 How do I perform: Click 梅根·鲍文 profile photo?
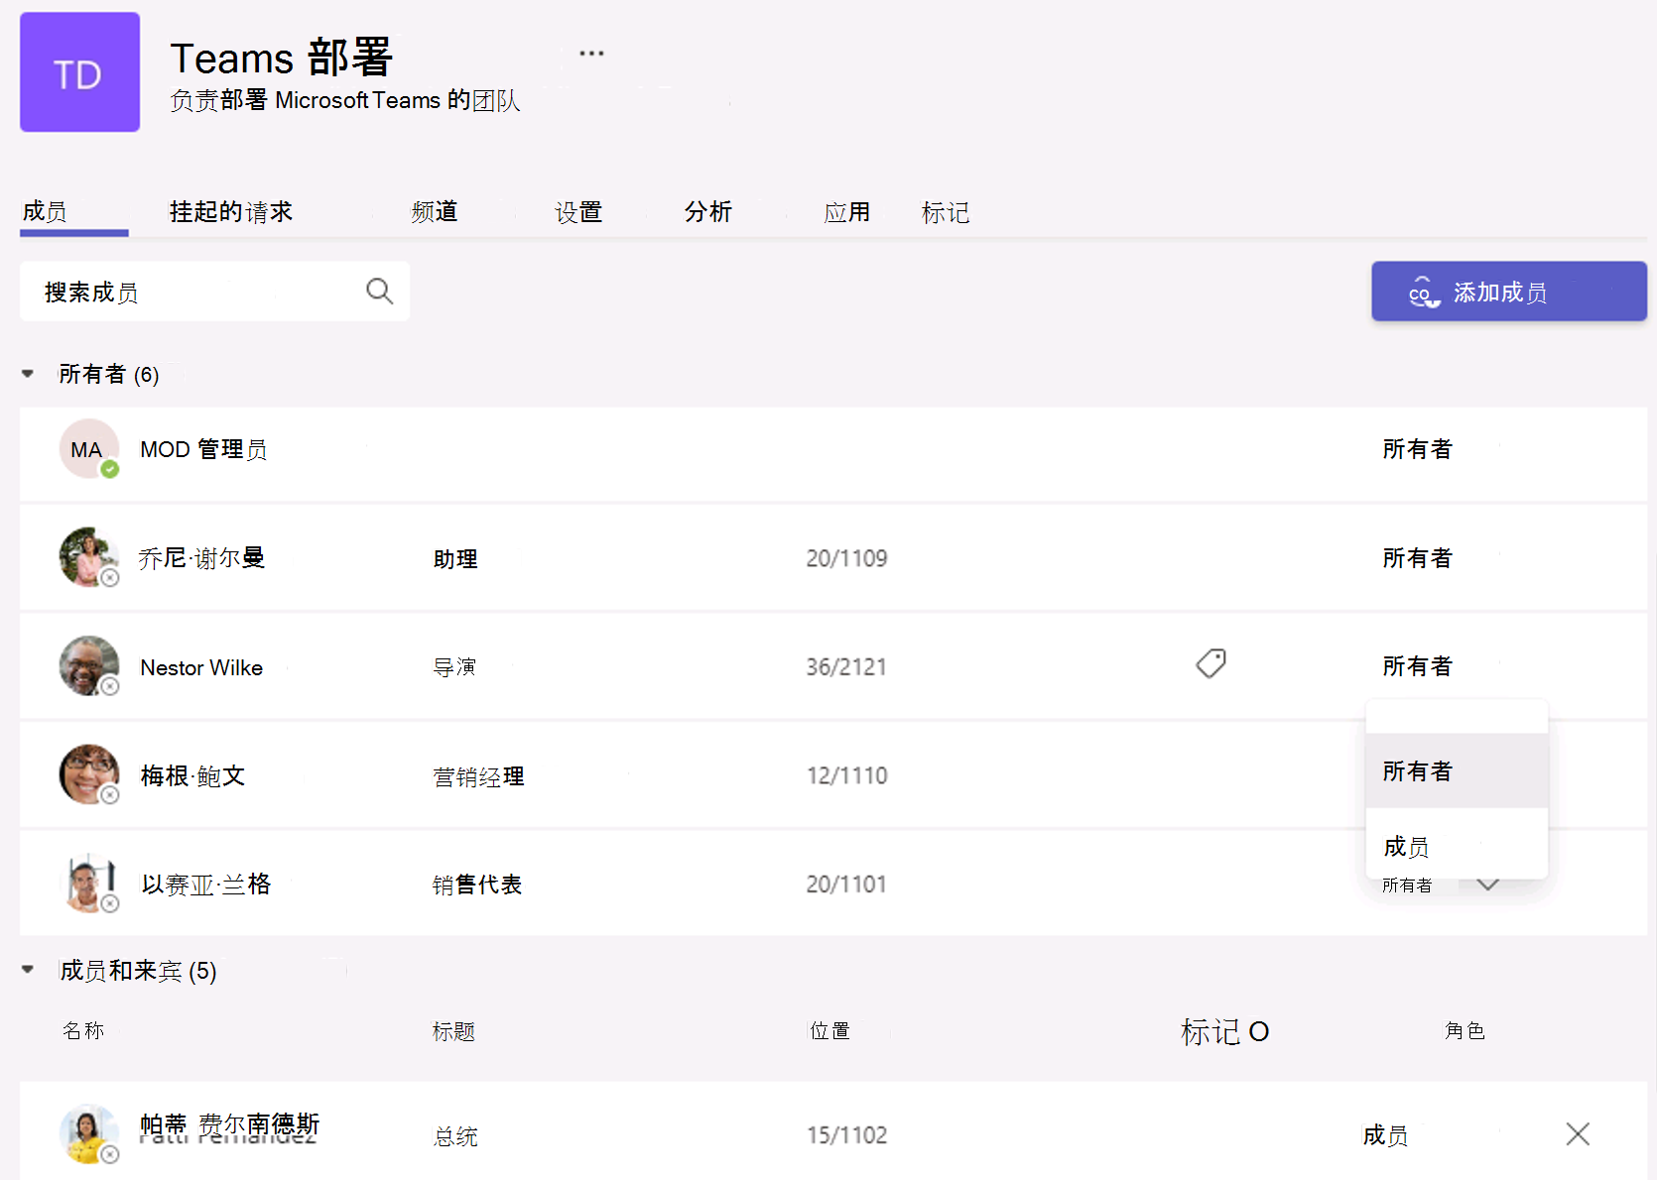tap(89, 774)
